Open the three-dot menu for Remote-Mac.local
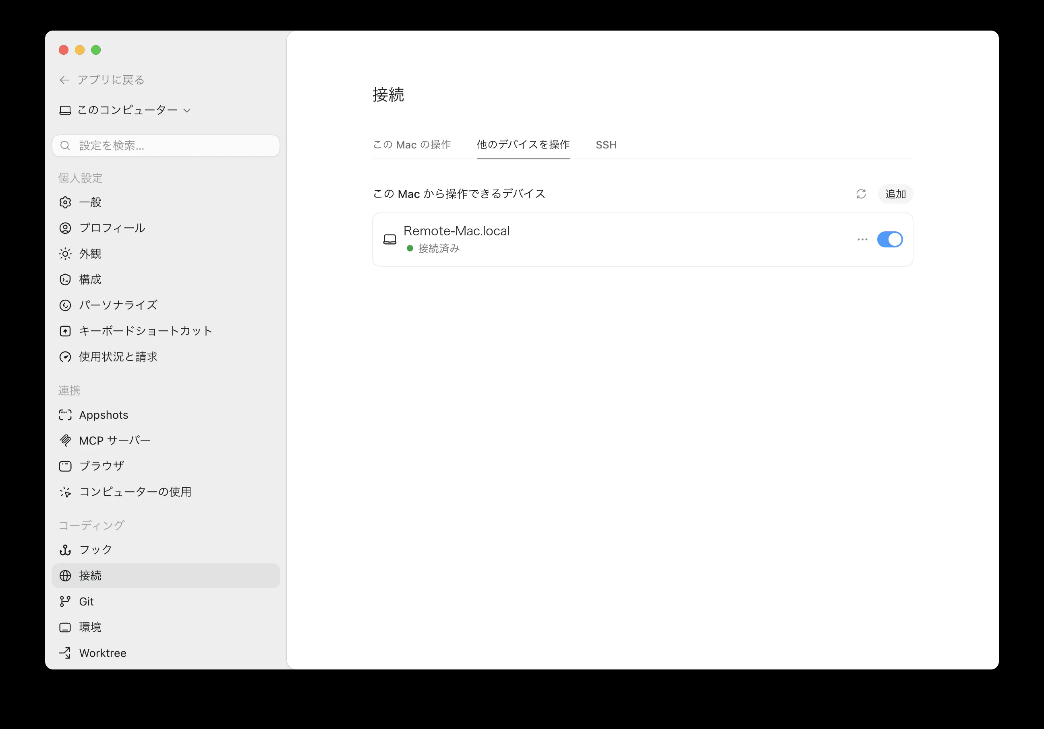The height and width of the screenshot is (729, 1044). [862, 239]
